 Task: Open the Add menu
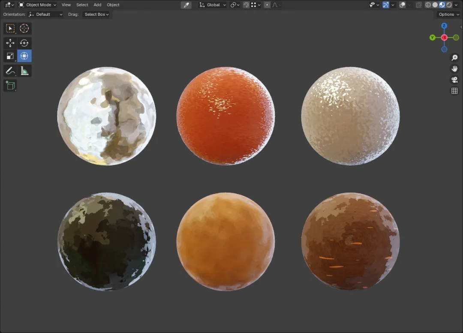(97, 5)
